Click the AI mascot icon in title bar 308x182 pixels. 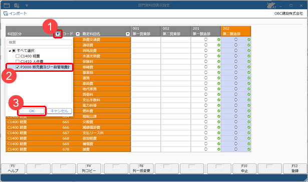point(271,5)
